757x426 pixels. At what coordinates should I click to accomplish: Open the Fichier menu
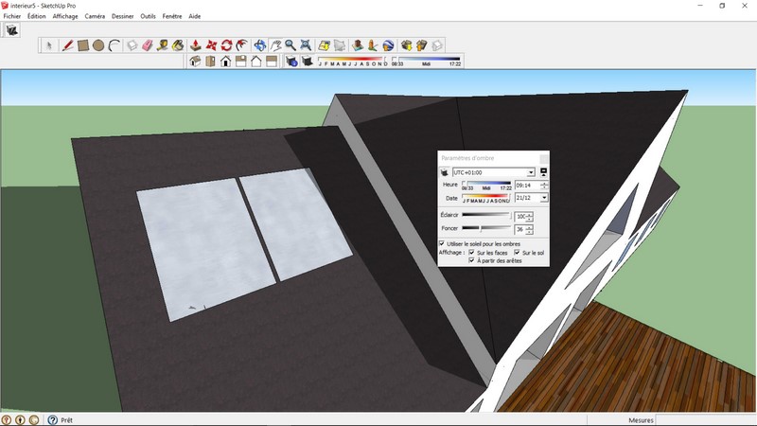12,16
